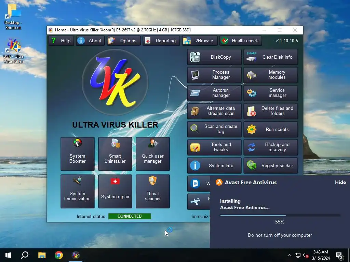Open Run scripts gear icon

point(252,129)
